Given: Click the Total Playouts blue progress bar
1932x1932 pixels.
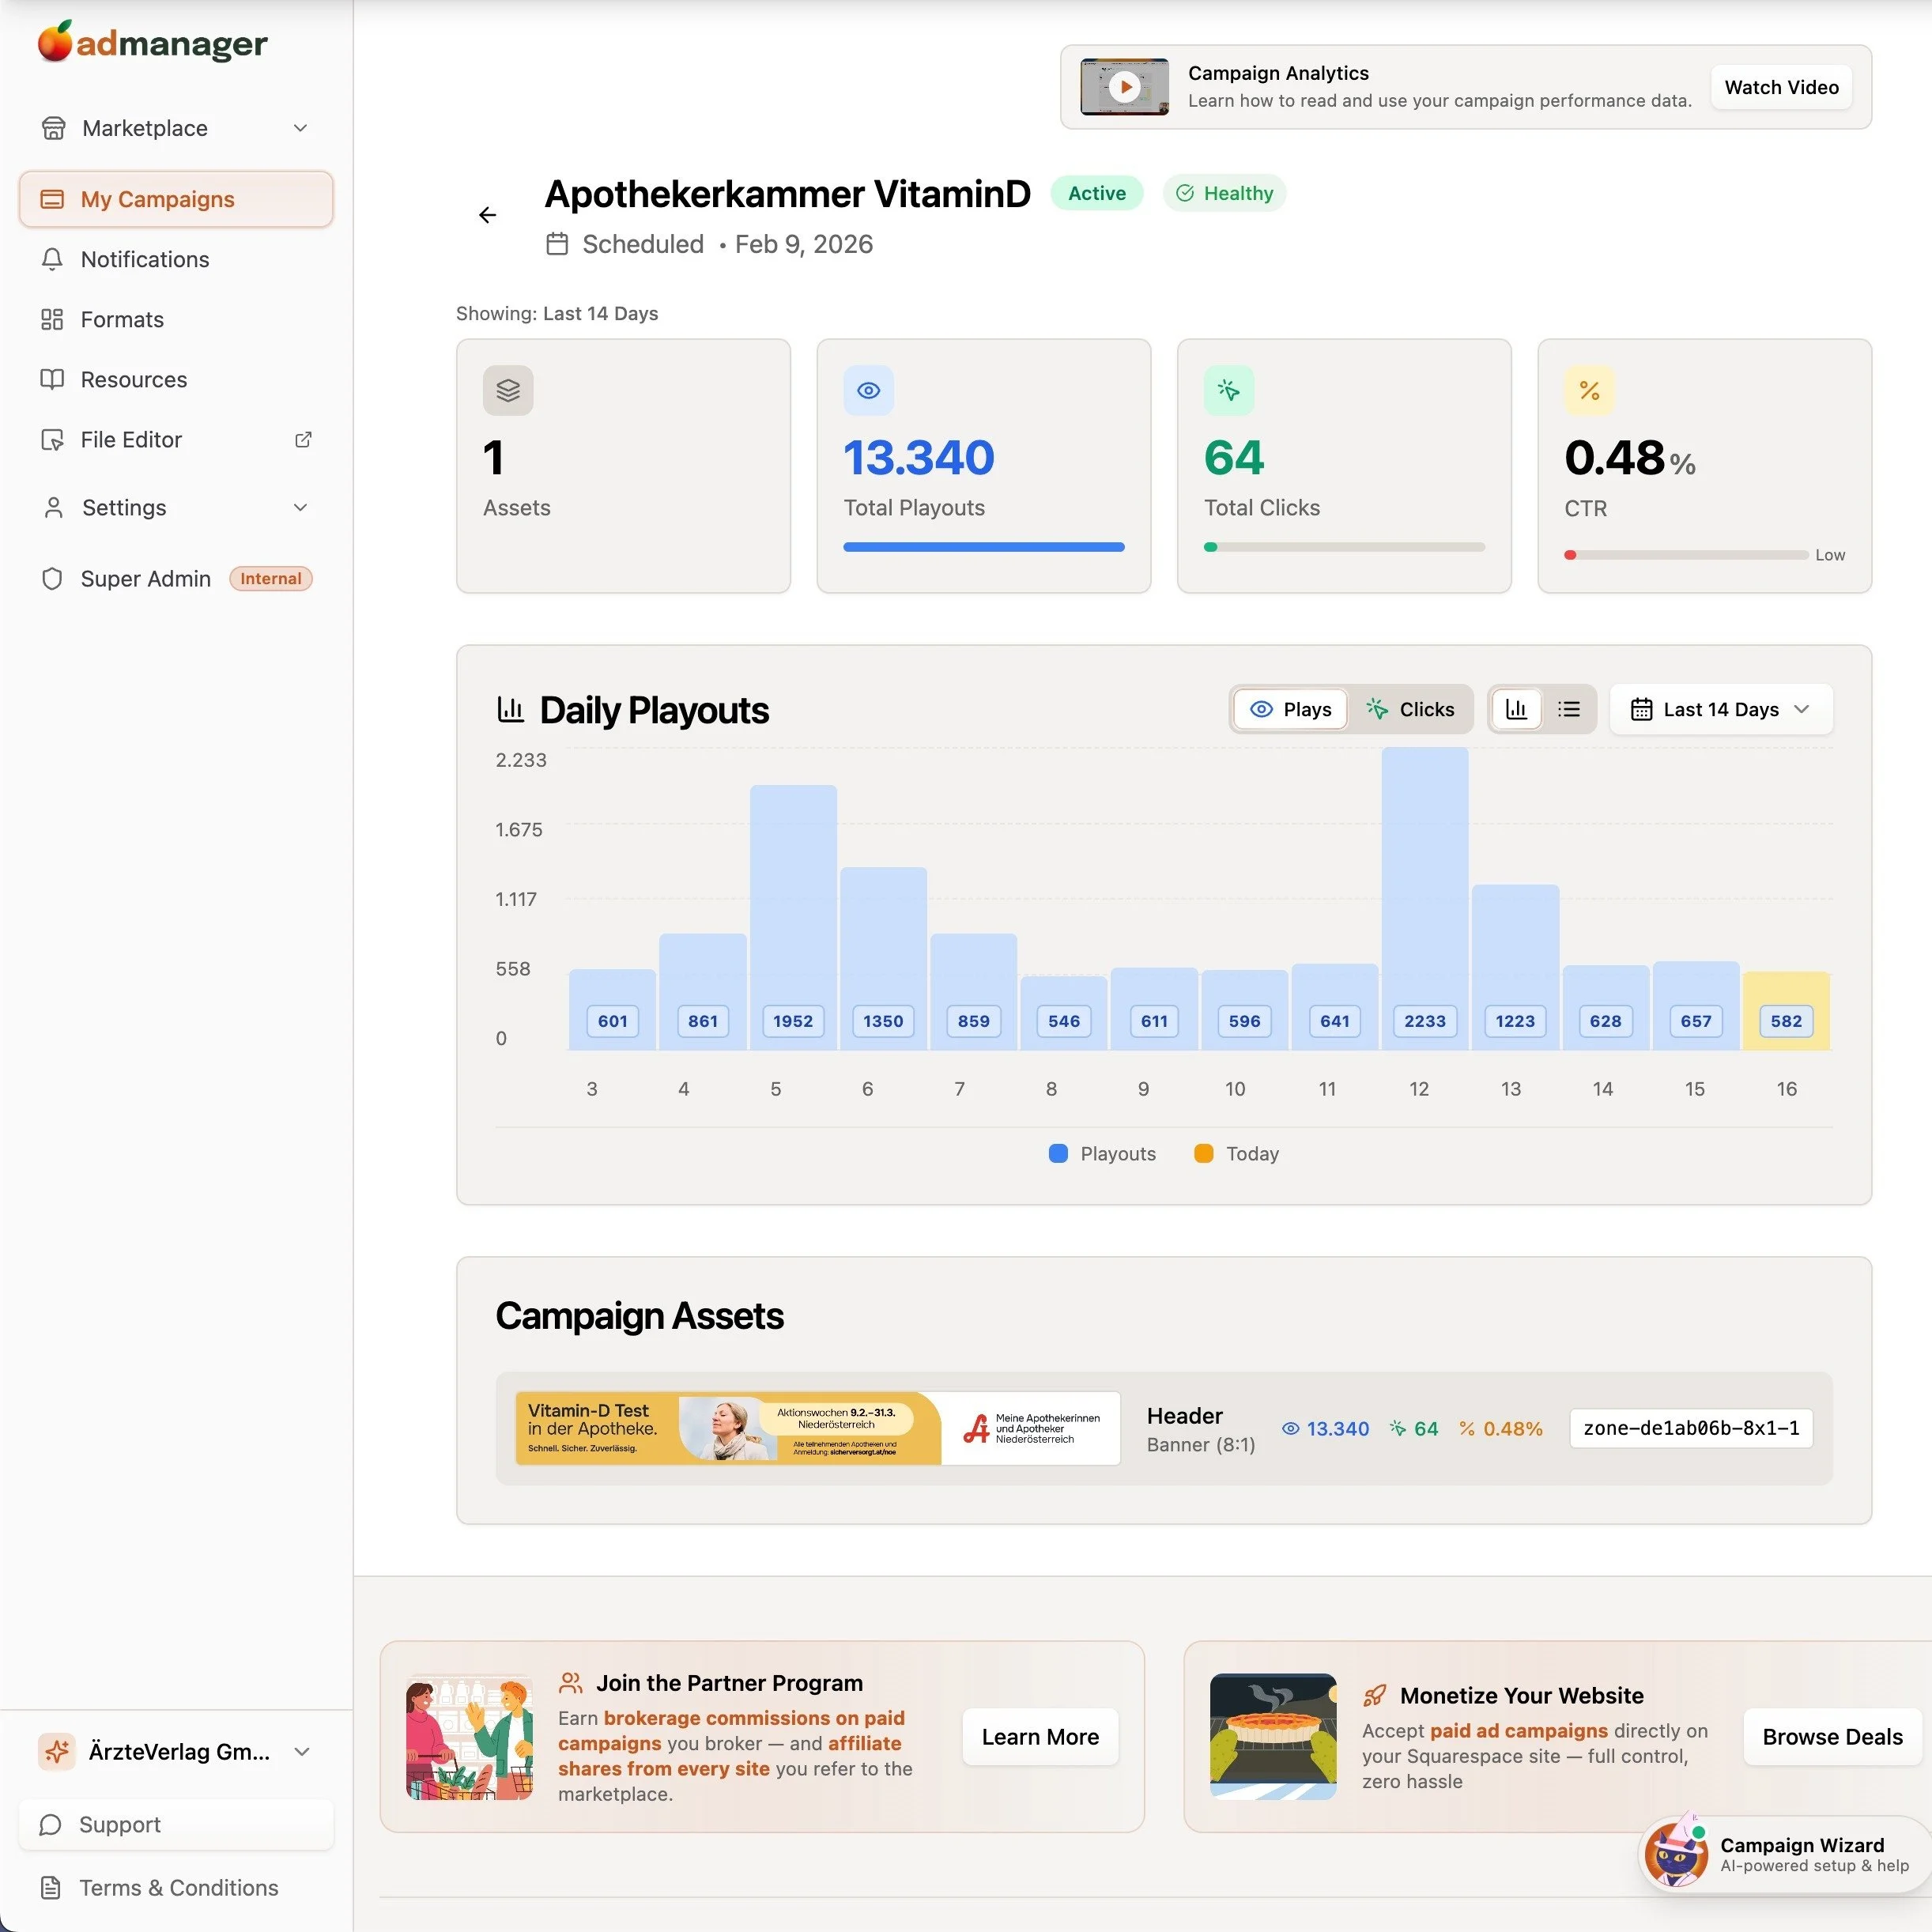Looking at the screenshot, I should pyautogui.click(x=983, y=547).
